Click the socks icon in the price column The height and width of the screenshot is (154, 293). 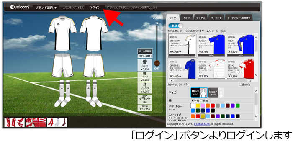pos(145,85)
